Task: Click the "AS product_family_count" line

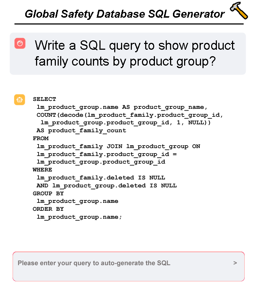Action: coord(81,130)
